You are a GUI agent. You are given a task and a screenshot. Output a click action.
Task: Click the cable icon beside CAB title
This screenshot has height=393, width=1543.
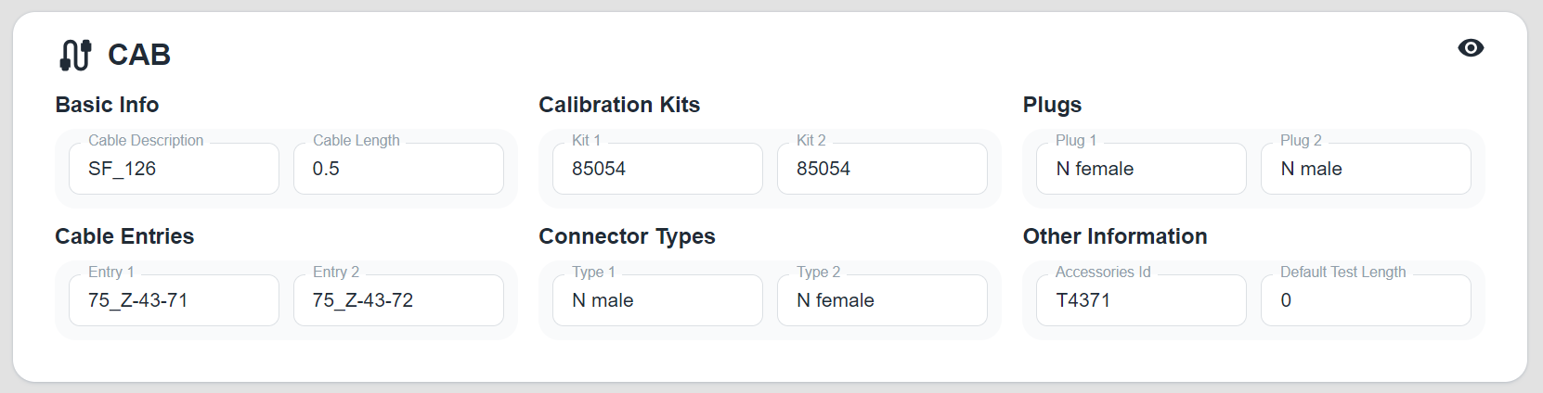75,55
